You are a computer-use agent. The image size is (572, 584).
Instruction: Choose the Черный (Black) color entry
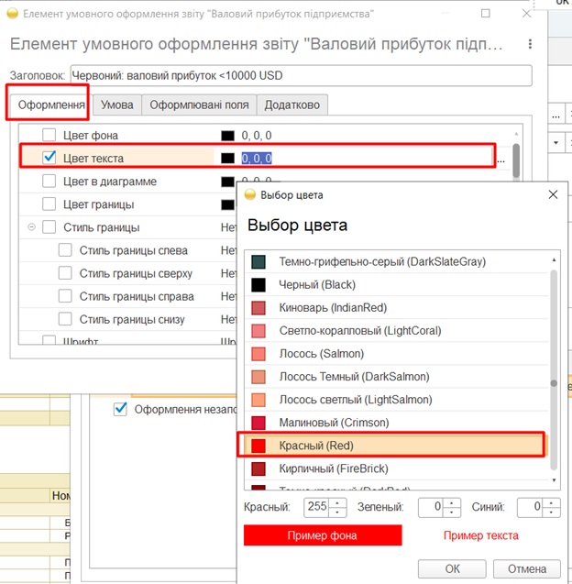point(259,285)
